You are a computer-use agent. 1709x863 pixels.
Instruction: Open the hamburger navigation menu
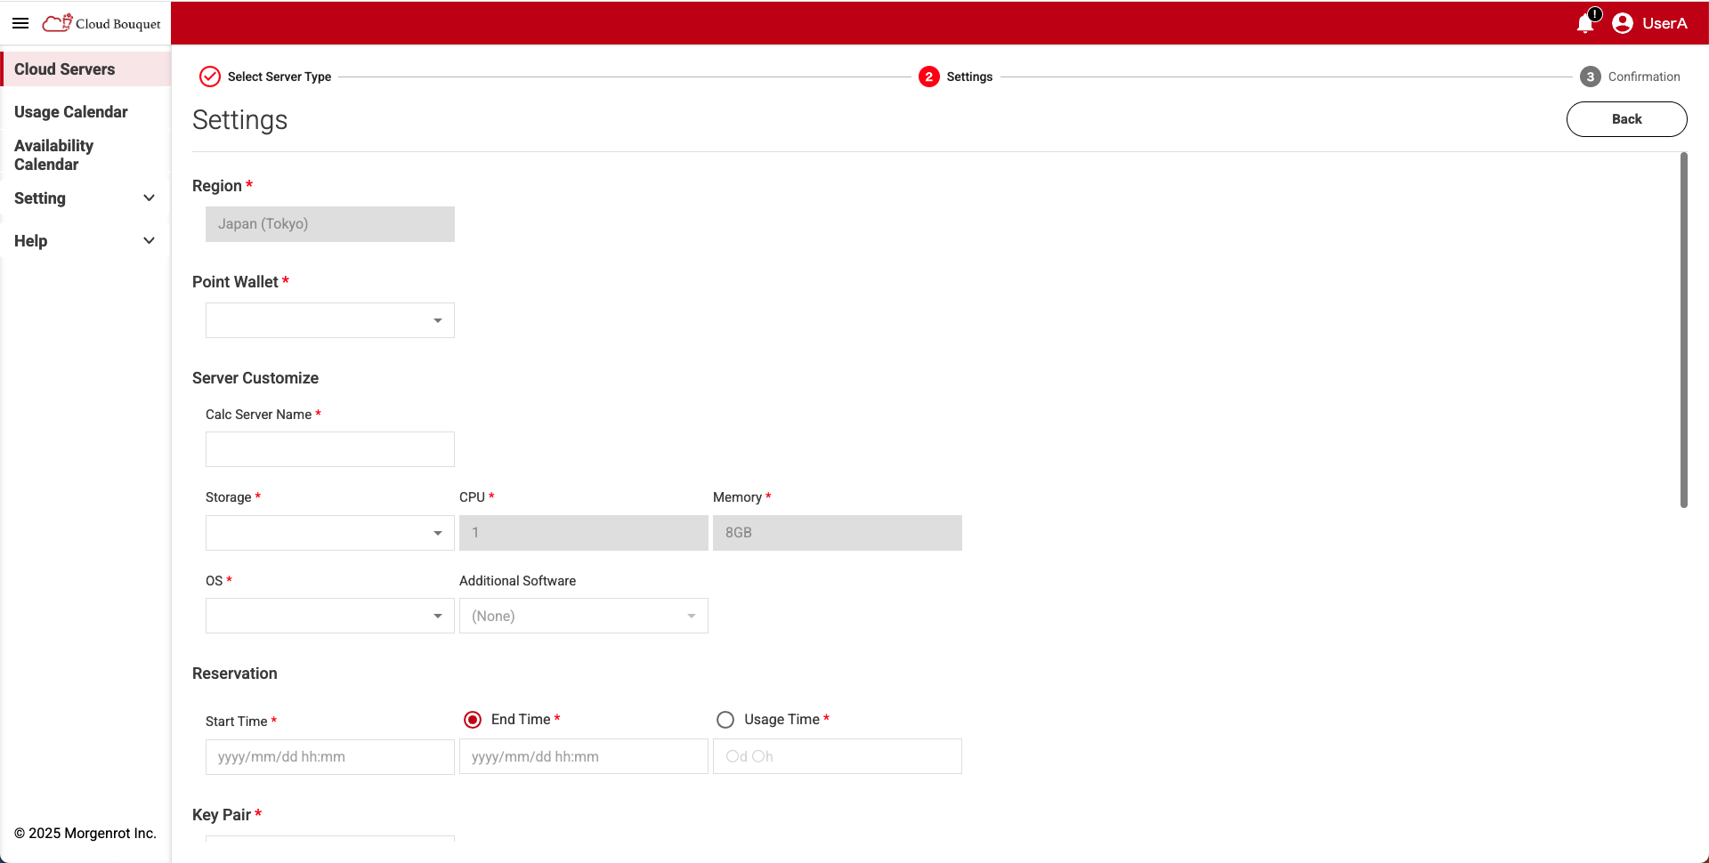click(20, 23)
